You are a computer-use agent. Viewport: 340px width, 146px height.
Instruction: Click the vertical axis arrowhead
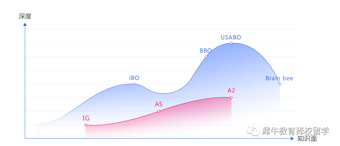click(25, 24)
